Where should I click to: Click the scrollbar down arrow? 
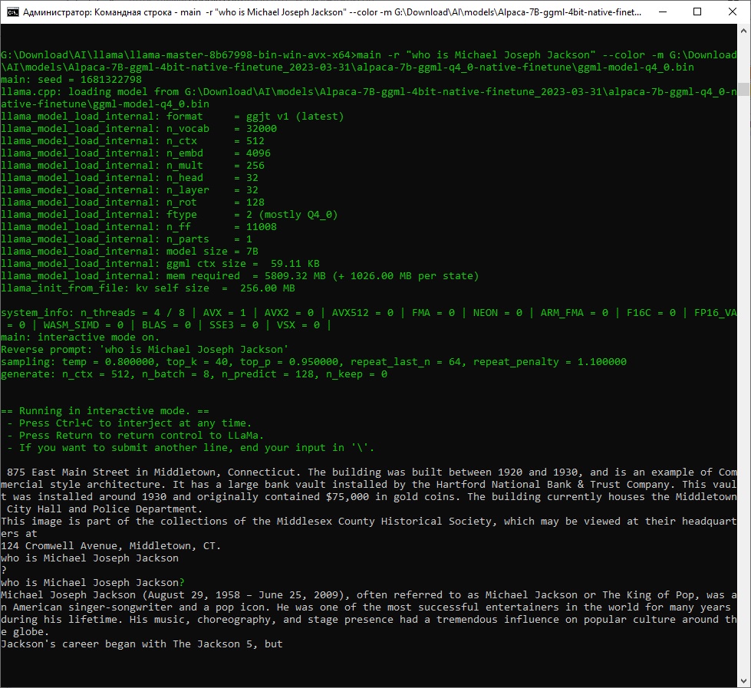pos(743,680)
